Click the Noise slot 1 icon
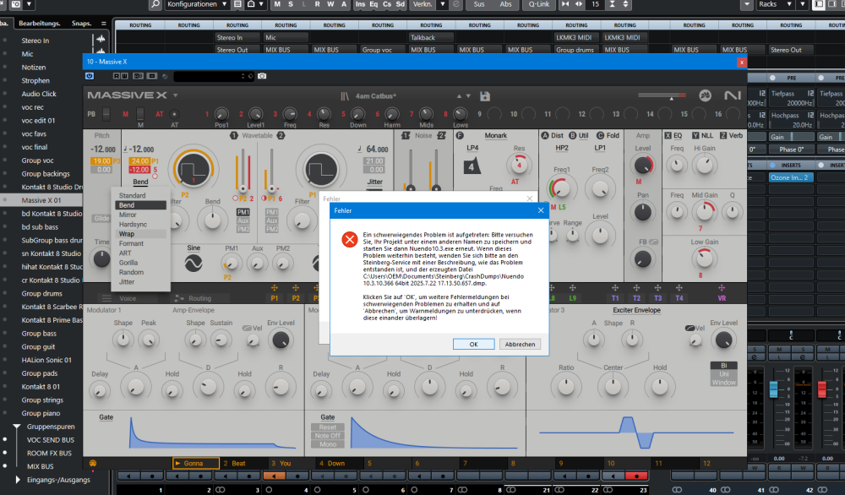845x495 pixels. [406, 136]
